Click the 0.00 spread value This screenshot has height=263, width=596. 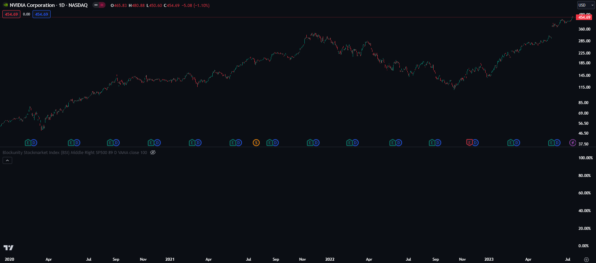pyautogui.click(x=27, y=14)
